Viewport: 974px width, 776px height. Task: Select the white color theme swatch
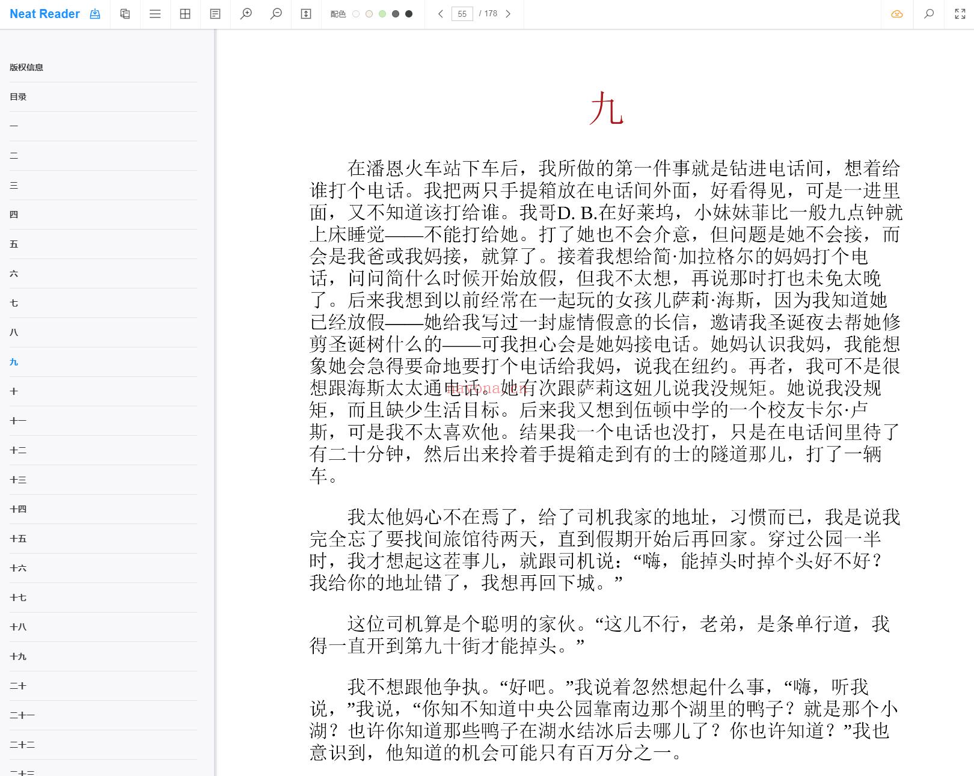coord(356,14)
